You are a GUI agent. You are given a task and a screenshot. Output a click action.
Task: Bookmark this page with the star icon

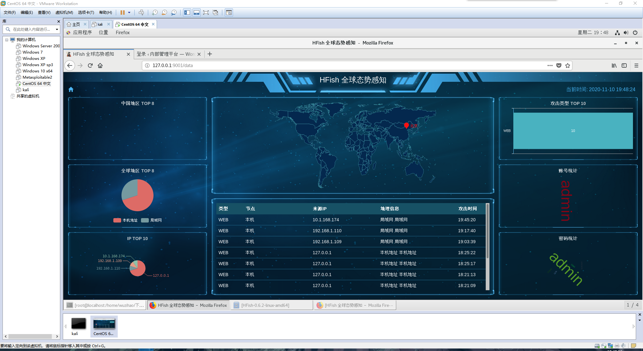(568, 65)
